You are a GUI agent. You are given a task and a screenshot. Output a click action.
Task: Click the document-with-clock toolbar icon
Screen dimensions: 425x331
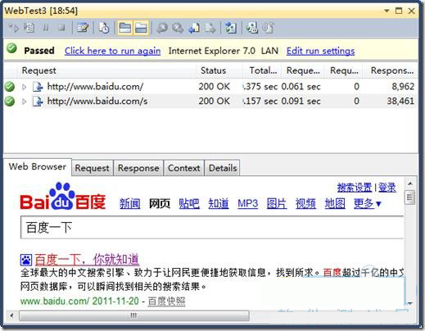(104, 28)
